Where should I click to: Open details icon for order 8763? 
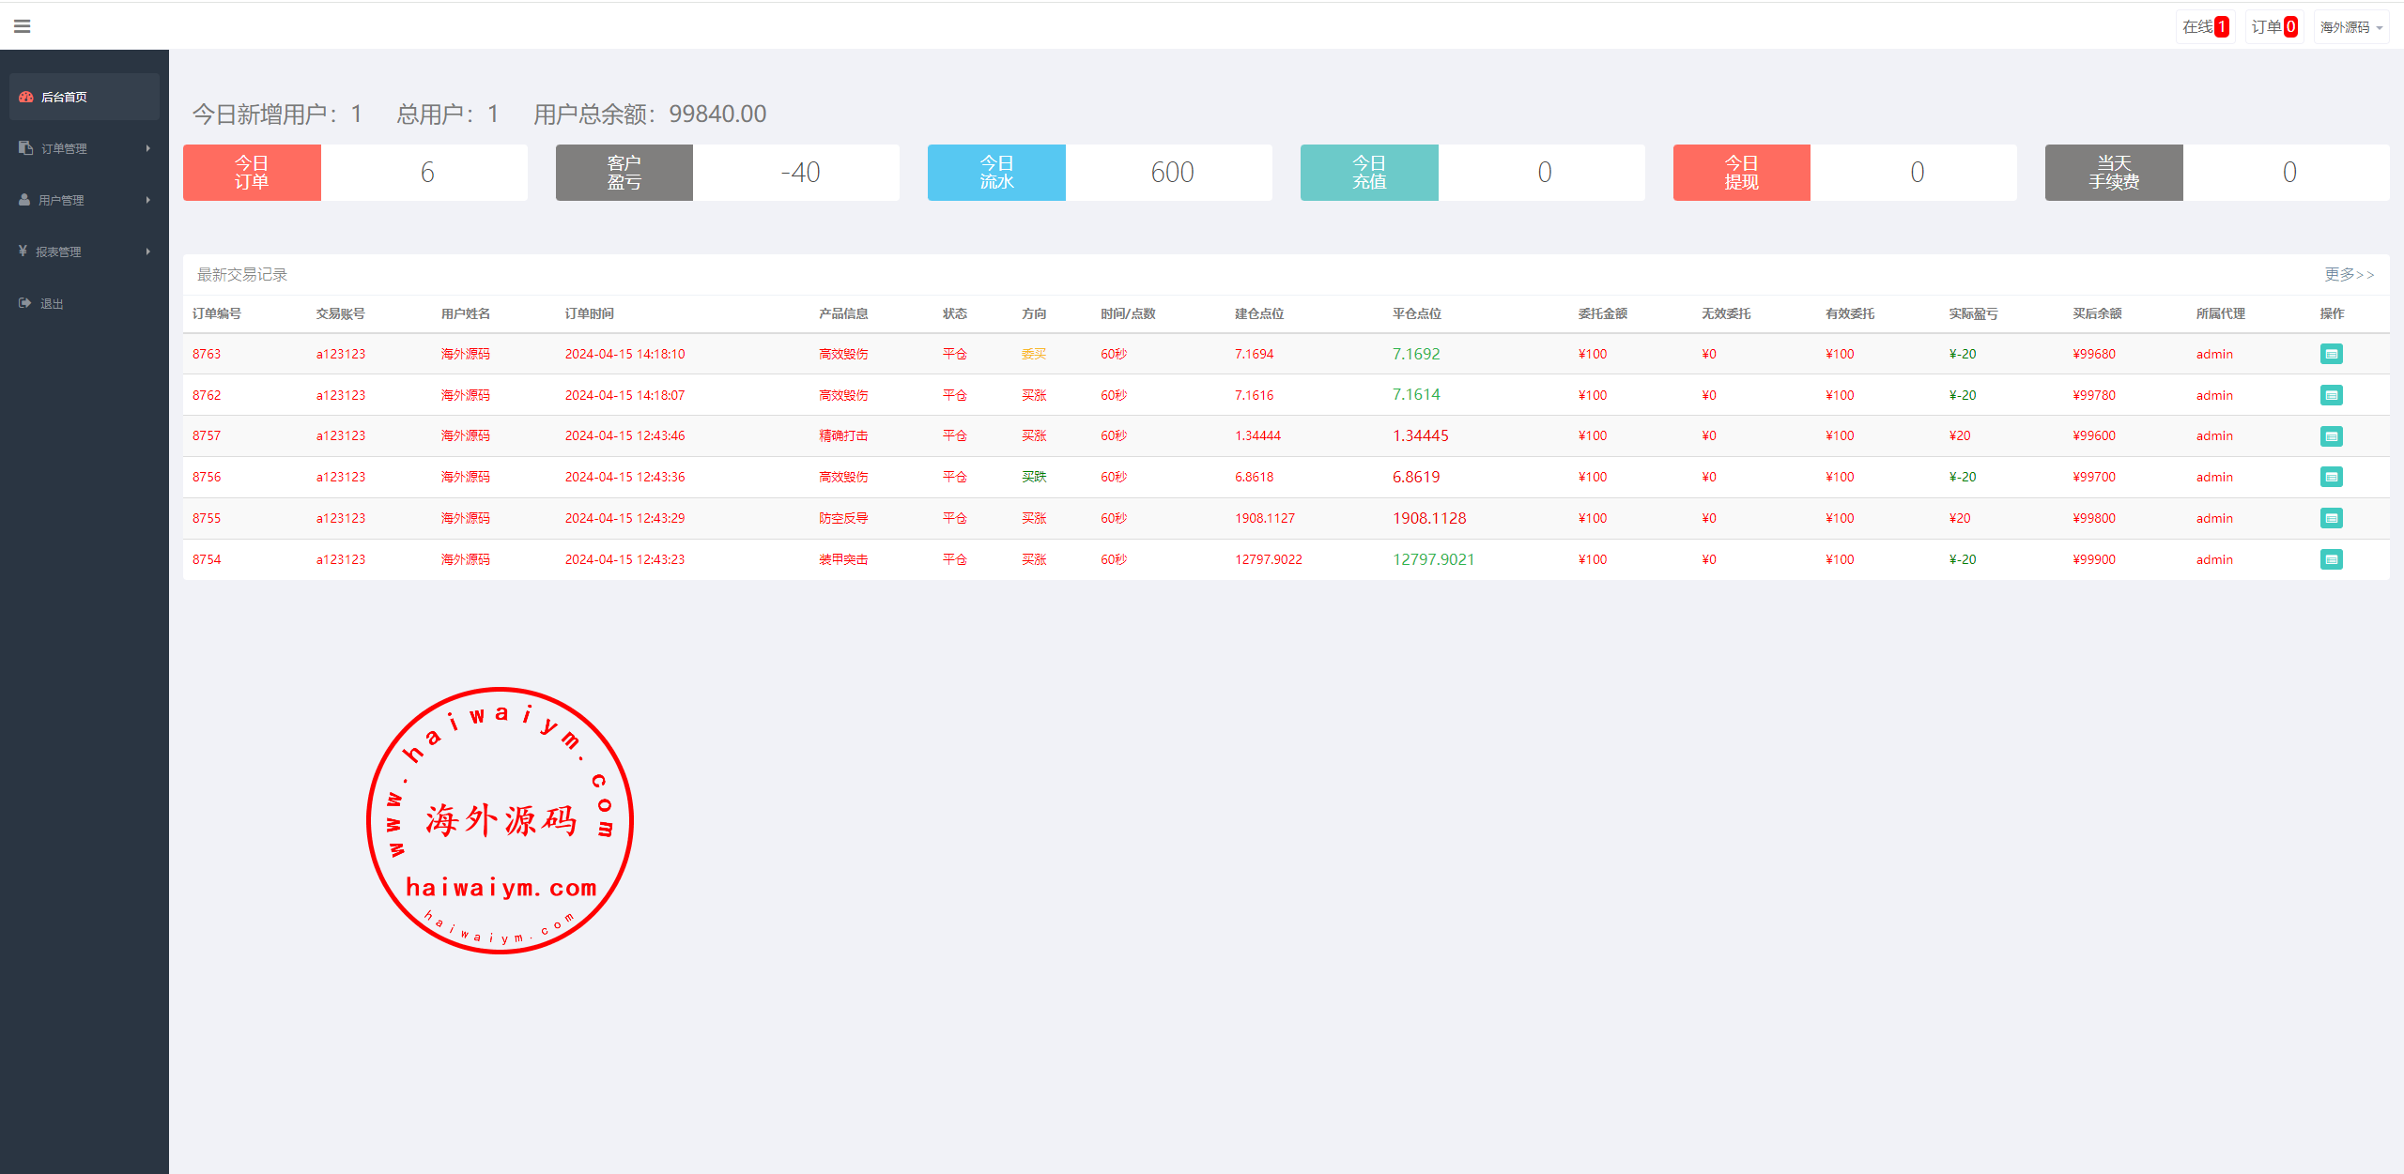point(2331,354)
